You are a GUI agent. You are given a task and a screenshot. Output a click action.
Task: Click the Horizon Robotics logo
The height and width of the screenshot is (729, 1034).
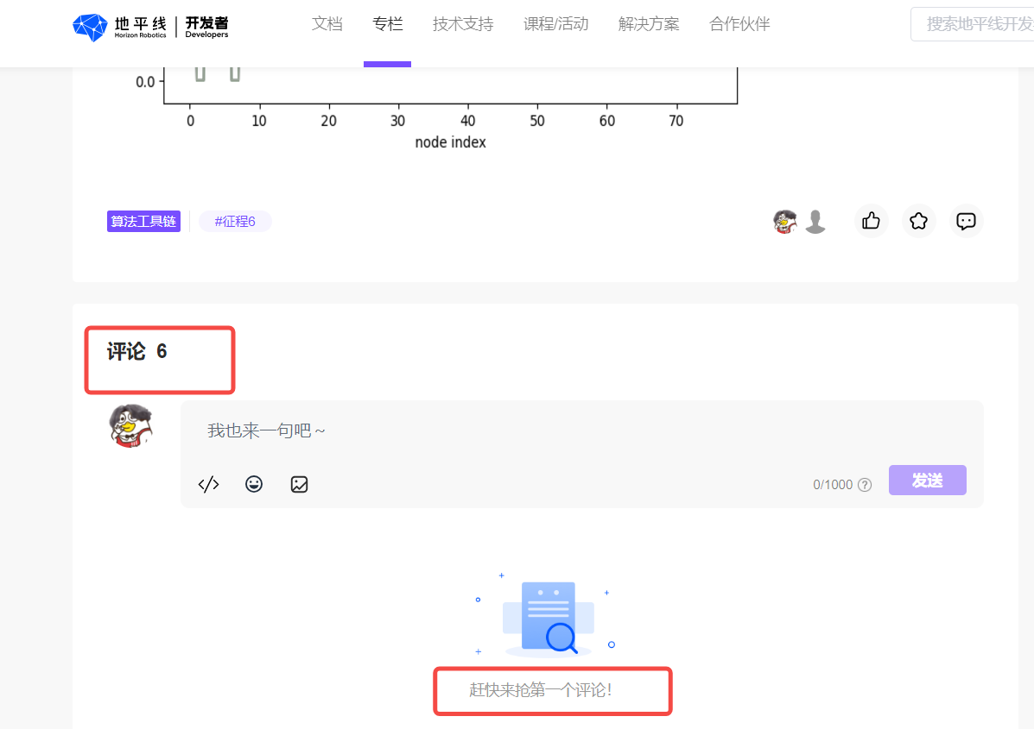point(150,27)
